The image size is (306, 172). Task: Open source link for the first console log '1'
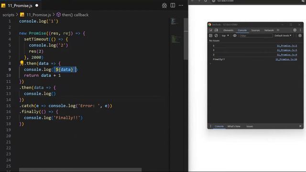(x=287, y=46)
